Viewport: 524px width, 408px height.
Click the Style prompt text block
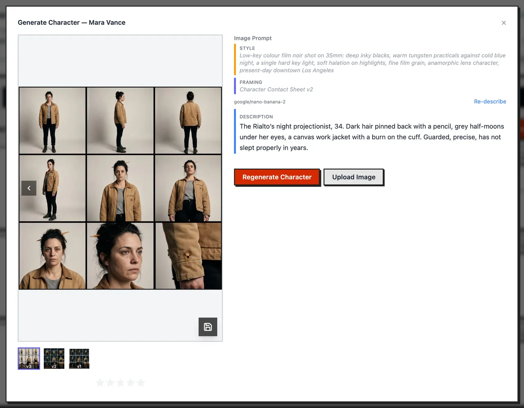[x=373, y=63]
